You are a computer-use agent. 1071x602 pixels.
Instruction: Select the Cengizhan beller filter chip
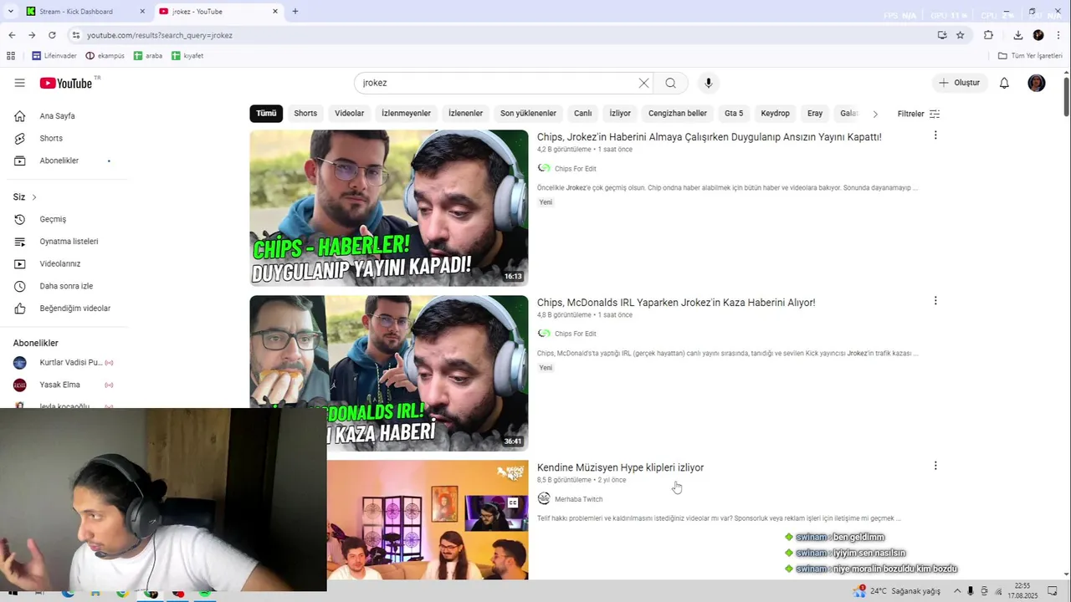tap(678, 114)
